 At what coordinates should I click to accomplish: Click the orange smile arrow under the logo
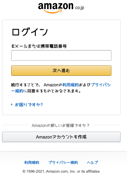point(52,12)
